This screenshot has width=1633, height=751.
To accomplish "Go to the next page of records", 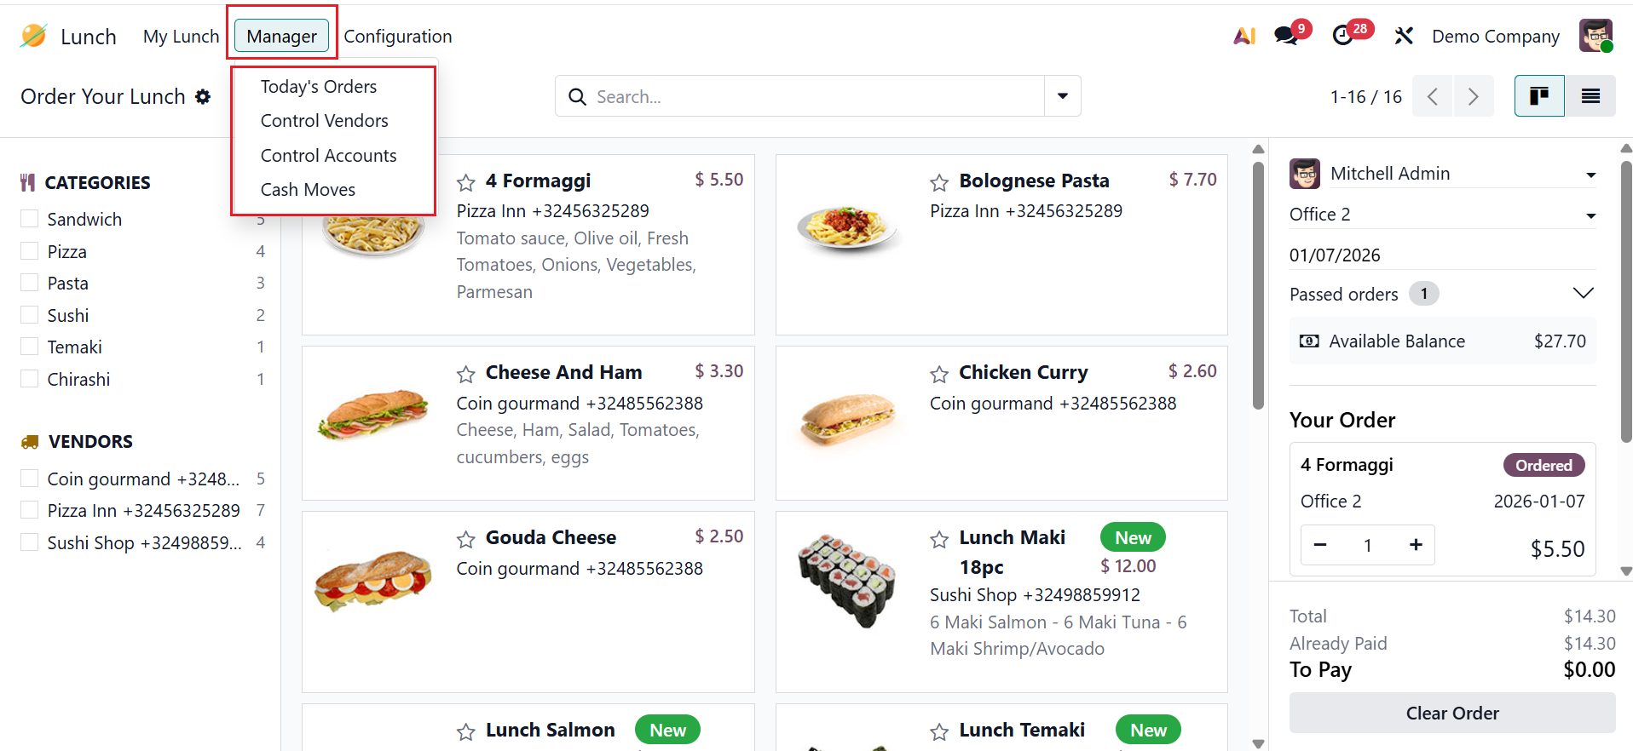I will point(1473,96).
